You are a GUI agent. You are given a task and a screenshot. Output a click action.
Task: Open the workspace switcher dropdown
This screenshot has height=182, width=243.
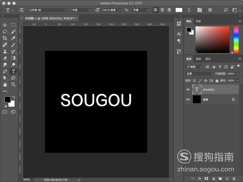tap(236, 10)
